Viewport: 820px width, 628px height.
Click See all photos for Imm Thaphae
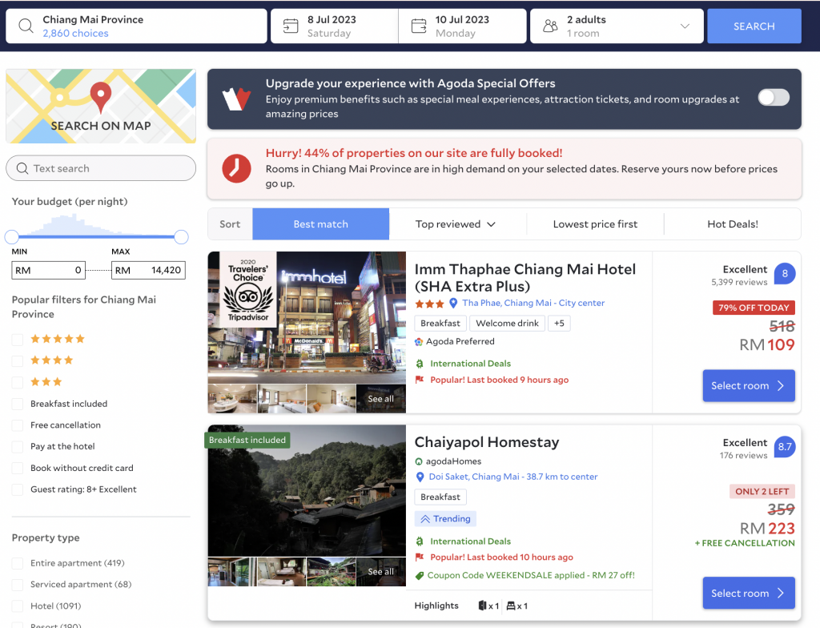pyautogui.click(x=380, y=399)
